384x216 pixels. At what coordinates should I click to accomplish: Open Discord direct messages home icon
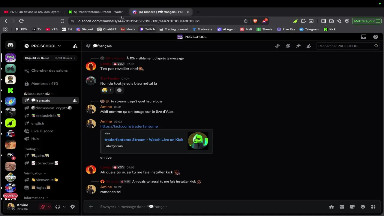10,45
